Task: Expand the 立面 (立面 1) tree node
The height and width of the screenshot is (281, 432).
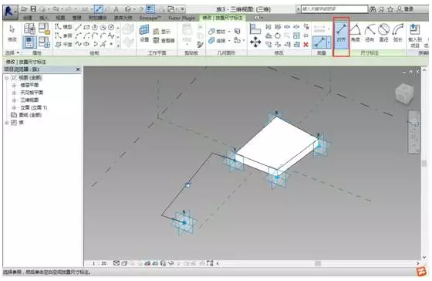Action: click(x=14, y=107)
